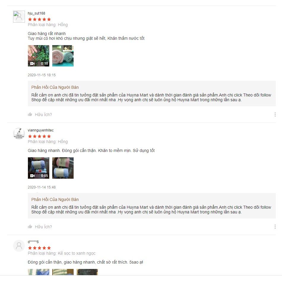Open third dark photo in d*****6 review
The image size is (282, 282).
[87, 272]
